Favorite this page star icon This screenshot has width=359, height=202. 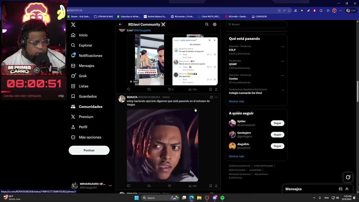[289, 10]
